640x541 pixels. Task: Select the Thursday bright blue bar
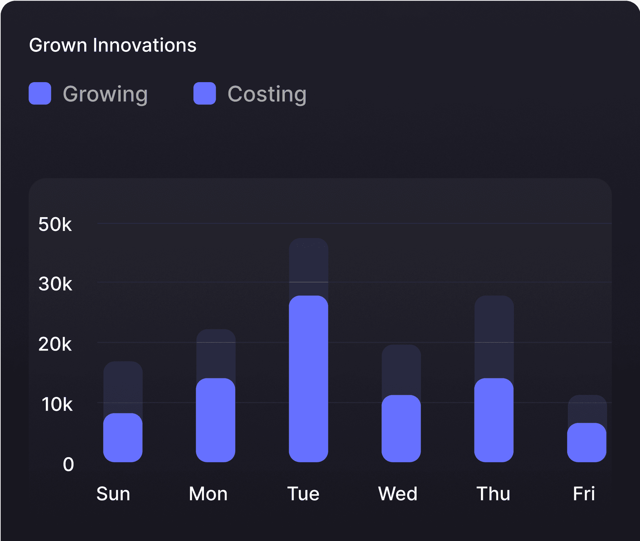494,420
